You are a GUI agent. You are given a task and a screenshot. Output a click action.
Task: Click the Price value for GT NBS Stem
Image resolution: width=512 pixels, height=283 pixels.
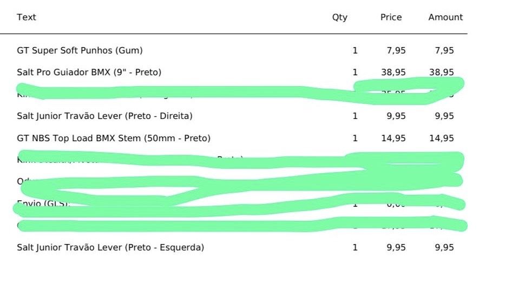(x=393, y=138)
